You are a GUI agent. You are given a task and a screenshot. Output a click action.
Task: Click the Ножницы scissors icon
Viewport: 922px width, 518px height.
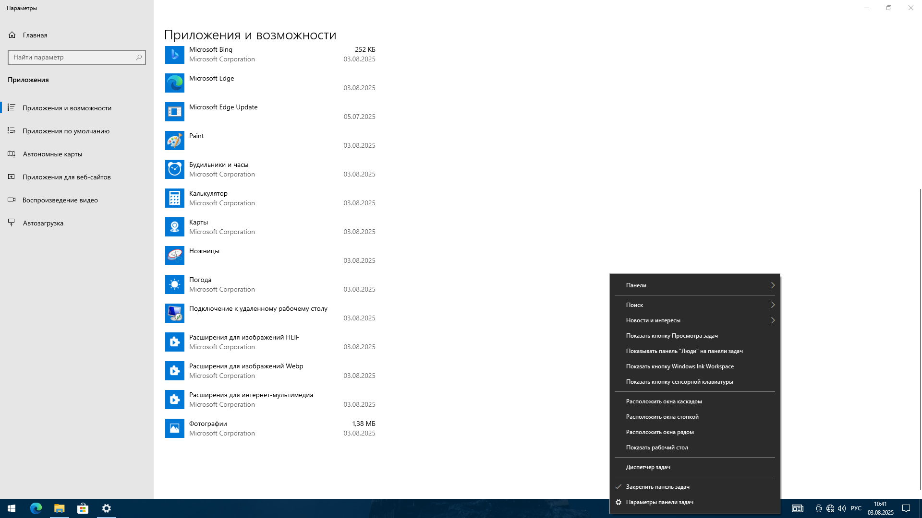(175, 256)
